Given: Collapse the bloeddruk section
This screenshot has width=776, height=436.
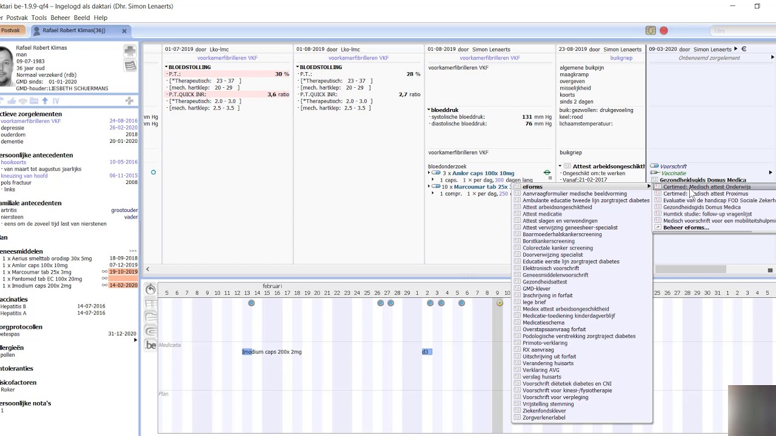Looking at the screenshot, I should pos(430,110).
